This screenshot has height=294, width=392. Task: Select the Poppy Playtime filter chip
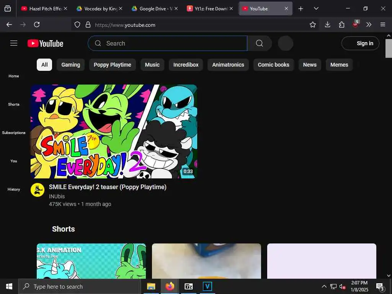point(113,65)
